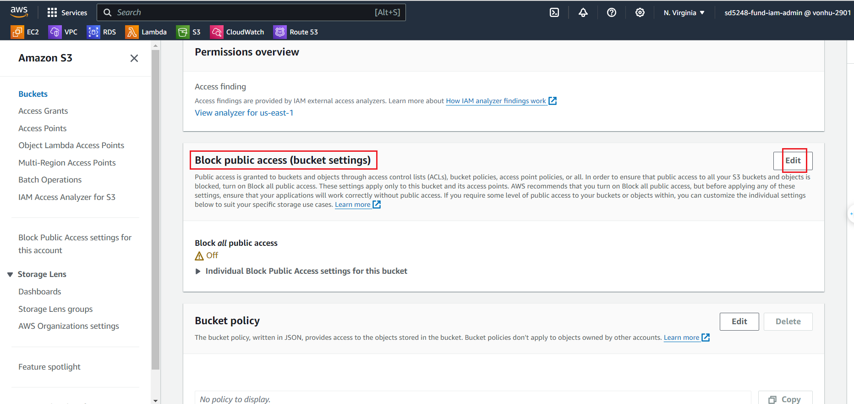Click the sidebar scrollbar up arrow
Viewport: 854px width, 404px height.
point(156,45)
